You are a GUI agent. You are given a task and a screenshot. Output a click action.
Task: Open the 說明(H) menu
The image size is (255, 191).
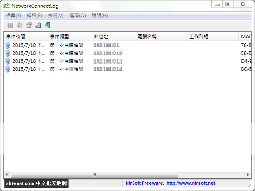pyautogui.click(x=100, y=16)
